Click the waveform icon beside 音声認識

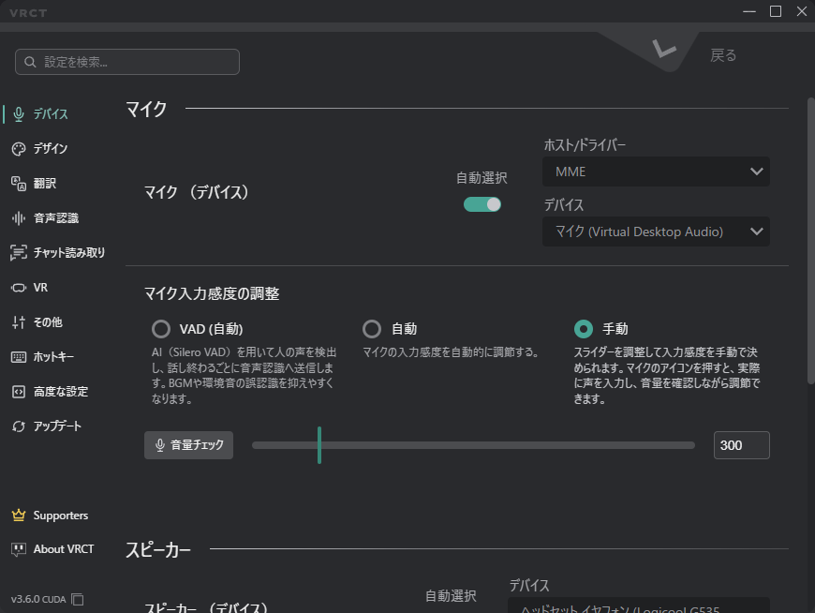tap(19, 218)
